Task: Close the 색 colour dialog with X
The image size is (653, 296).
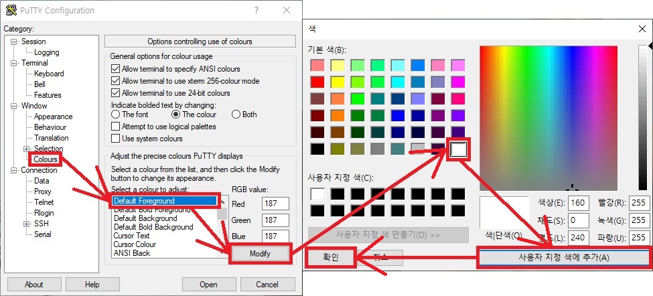Action: pyautogui.click(x=642, y=29)
